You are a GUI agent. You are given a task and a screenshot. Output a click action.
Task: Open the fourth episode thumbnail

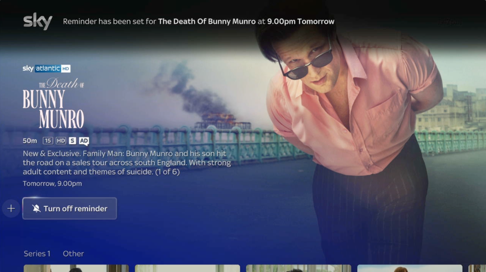pos(410,268)
